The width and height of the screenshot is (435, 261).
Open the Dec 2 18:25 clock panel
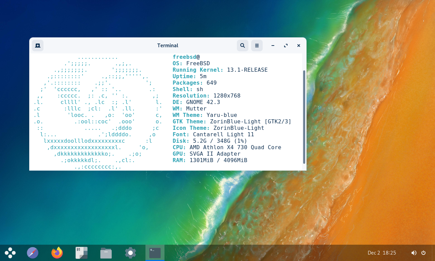(x=382, y=253)
